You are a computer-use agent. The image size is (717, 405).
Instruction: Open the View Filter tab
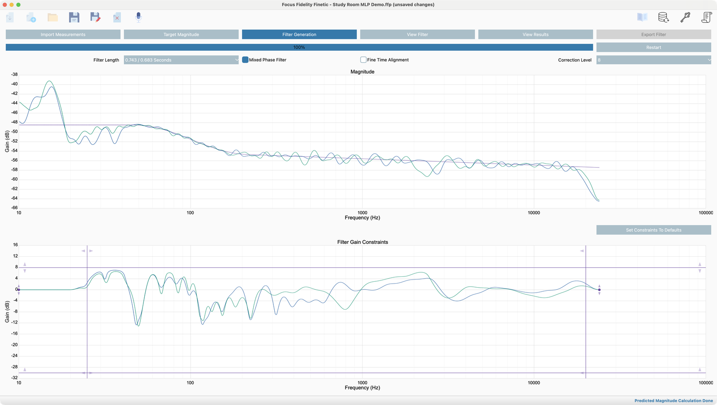pyautogui.click(x=417, y=34)
